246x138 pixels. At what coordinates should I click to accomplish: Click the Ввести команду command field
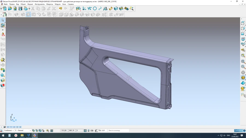[x=118, y=131]
